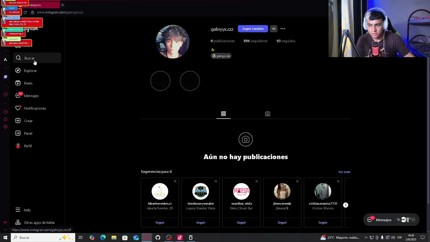Open the gabryyx.zzz Threads badge

click(221, 56)
